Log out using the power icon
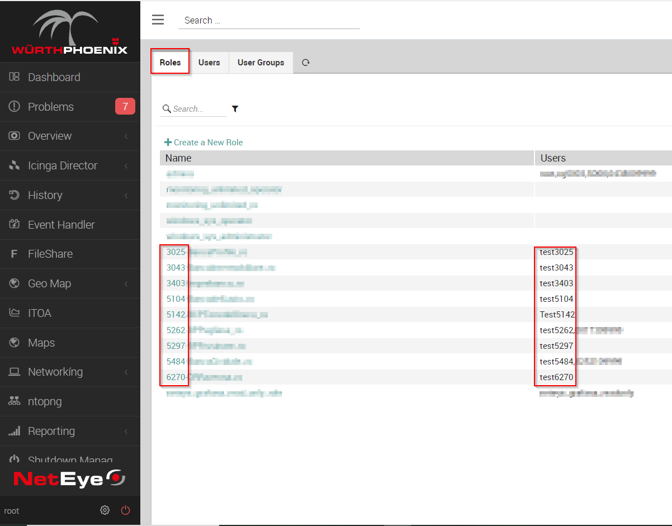The height and width of the screenshot is (526, 672). [125, 510]
